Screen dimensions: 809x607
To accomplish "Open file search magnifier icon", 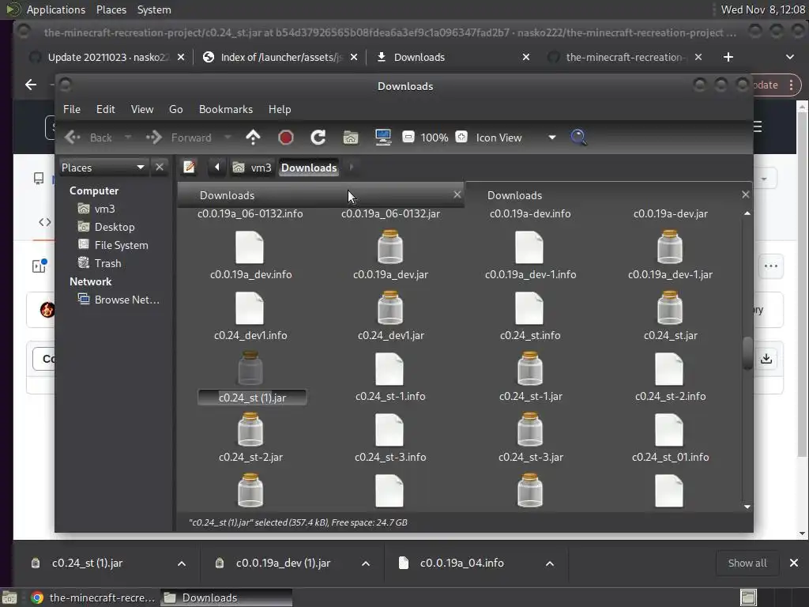I will tap(578, 138).
